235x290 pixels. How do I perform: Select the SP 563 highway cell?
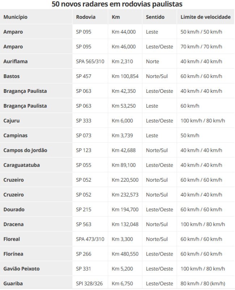click(x=84, y=224)
